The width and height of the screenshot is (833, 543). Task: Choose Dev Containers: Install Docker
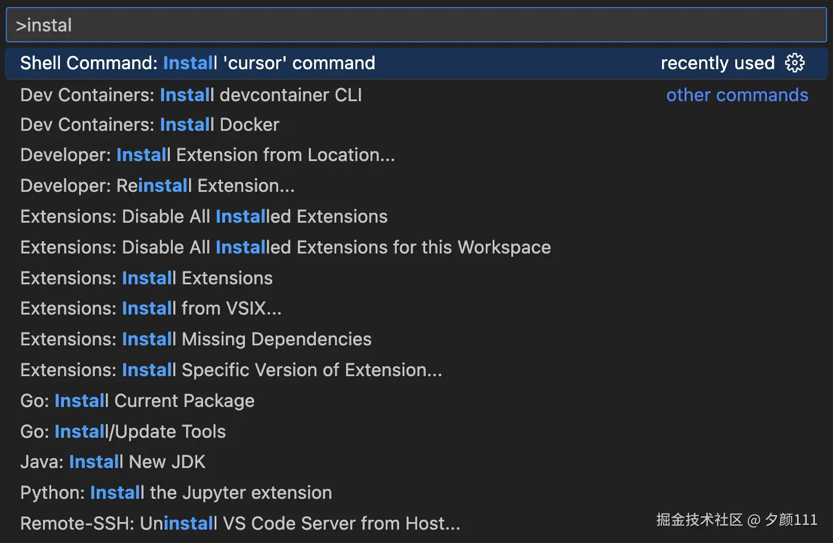[149, 125]
